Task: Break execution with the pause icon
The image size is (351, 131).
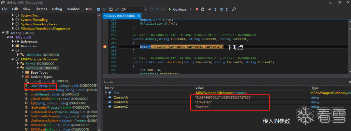Action: (191, 9)
